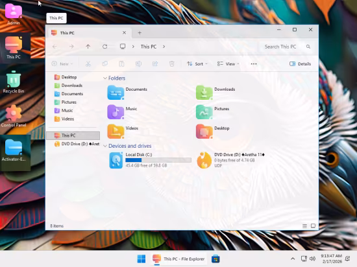This screenshot has height=267, width=357.
Task: Select the Local Disk (C:) drive
Action: [x=150, y=160]
